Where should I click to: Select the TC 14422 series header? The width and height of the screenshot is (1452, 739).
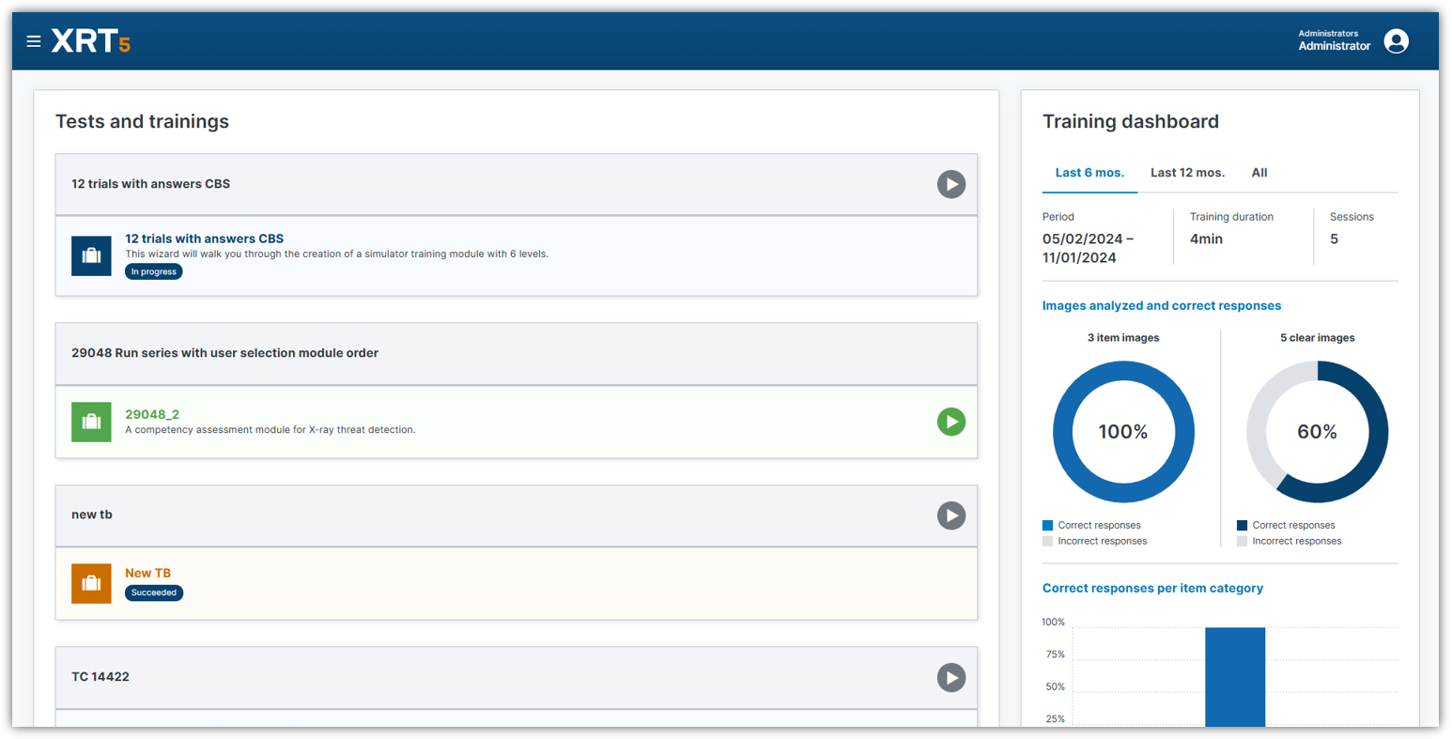517,677
